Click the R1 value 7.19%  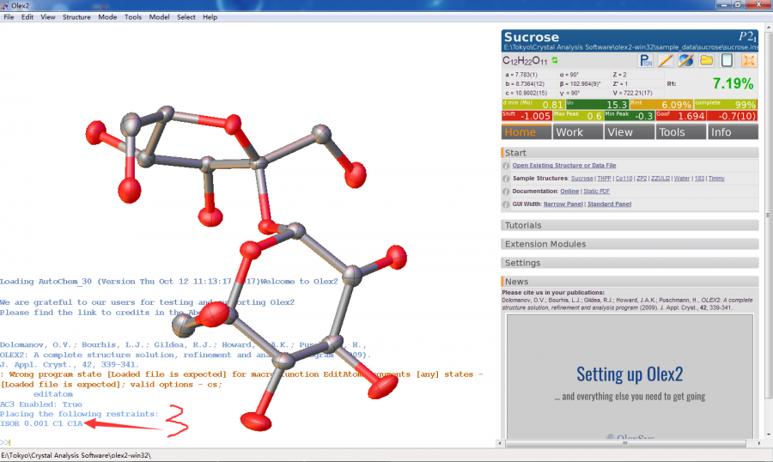pyautogui.click(x=733, y=84)
